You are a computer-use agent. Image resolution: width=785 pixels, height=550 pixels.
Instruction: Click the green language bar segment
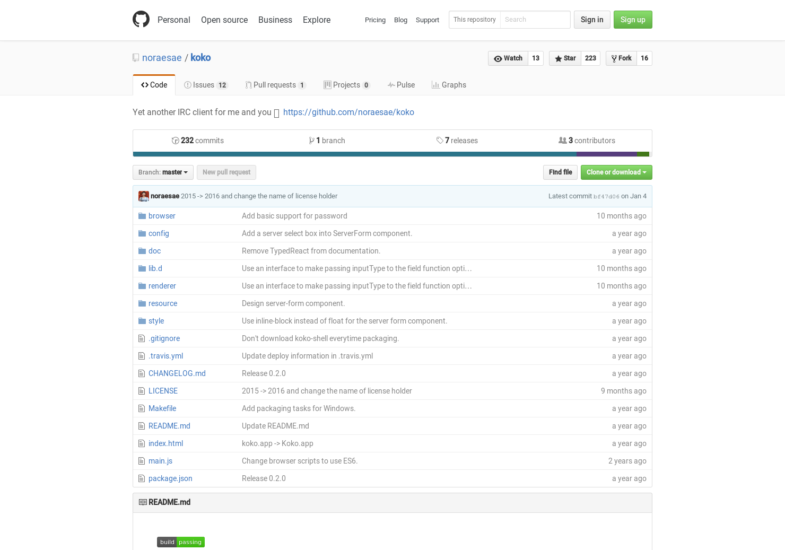pos(643,154)
